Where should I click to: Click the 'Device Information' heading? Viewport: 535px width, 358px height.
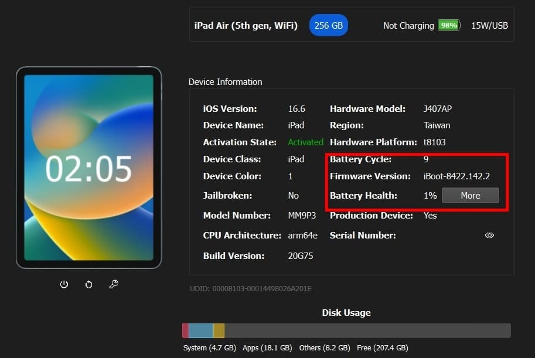[225, 82]
